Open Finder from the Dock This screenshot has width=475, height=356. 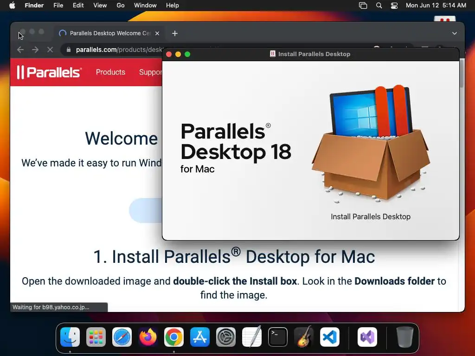(x=70, y=337)
